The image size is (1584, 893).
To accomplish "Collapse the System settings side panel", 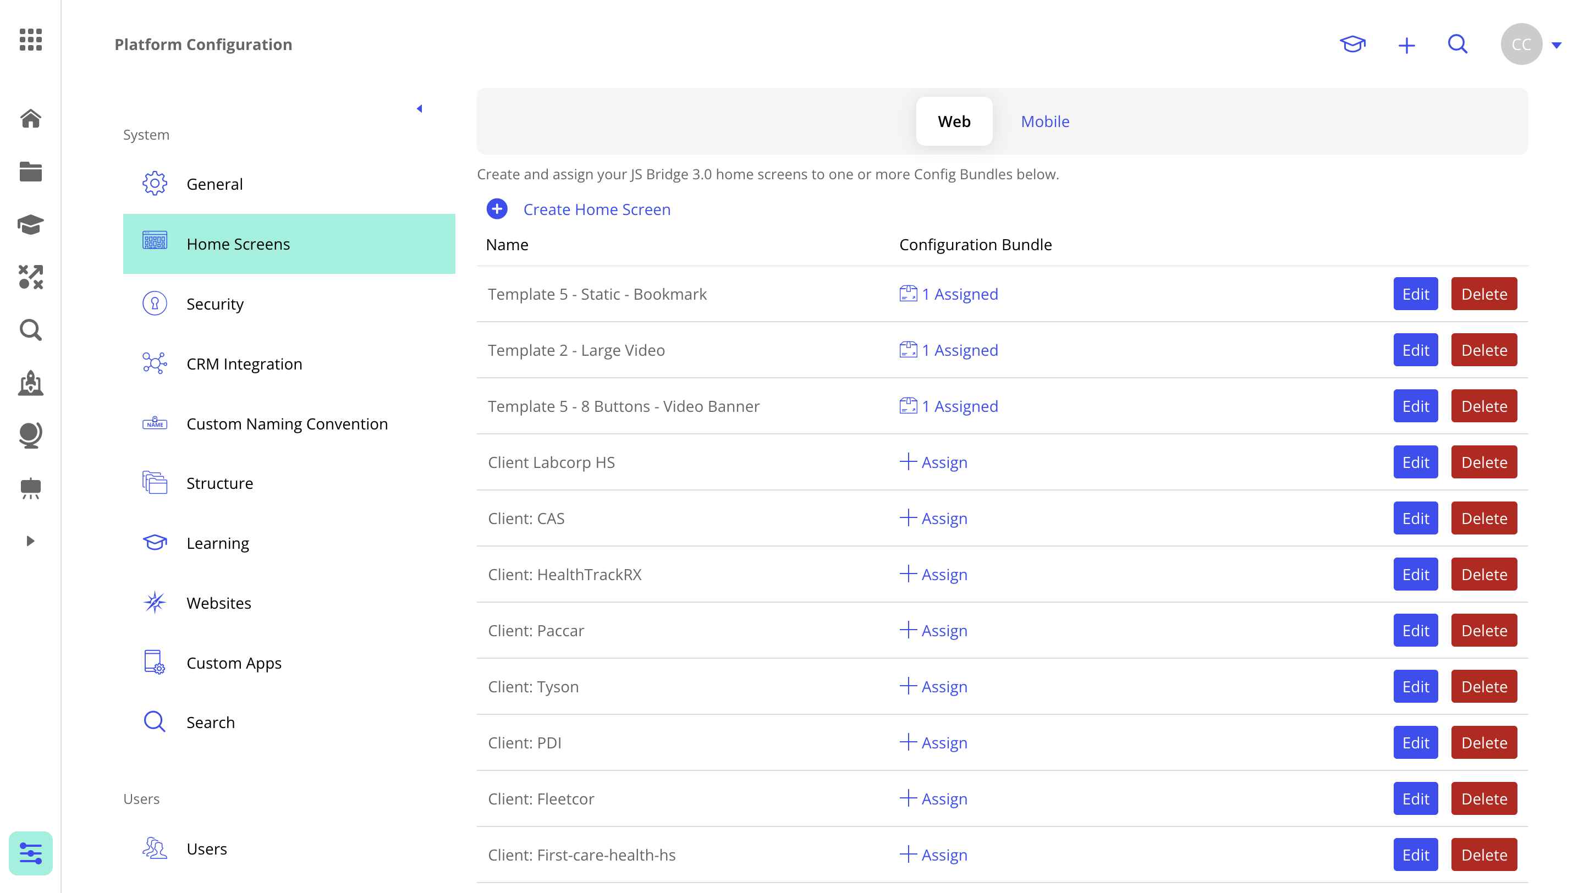I will click(x=419, y=109).
